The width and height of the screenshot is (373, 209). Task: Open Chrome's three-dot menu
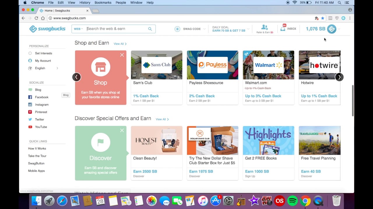(350, 18)
